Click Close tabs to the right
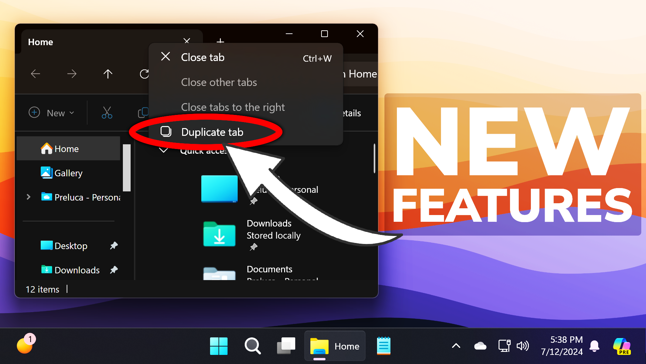This screenshot has height=364, width=646. pyautogui.click(x=233, y=107)
